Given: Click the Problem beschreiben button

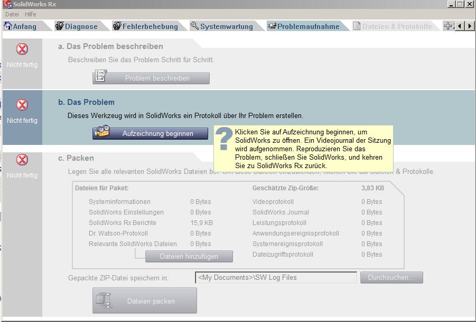Looking at the screenshot, I should tap(151, 78).
